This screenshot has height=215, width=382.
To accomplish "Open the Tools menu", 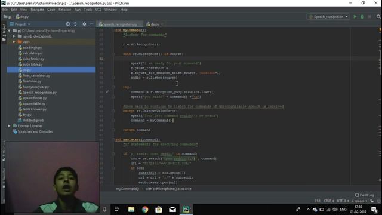I will coord(88,10).
